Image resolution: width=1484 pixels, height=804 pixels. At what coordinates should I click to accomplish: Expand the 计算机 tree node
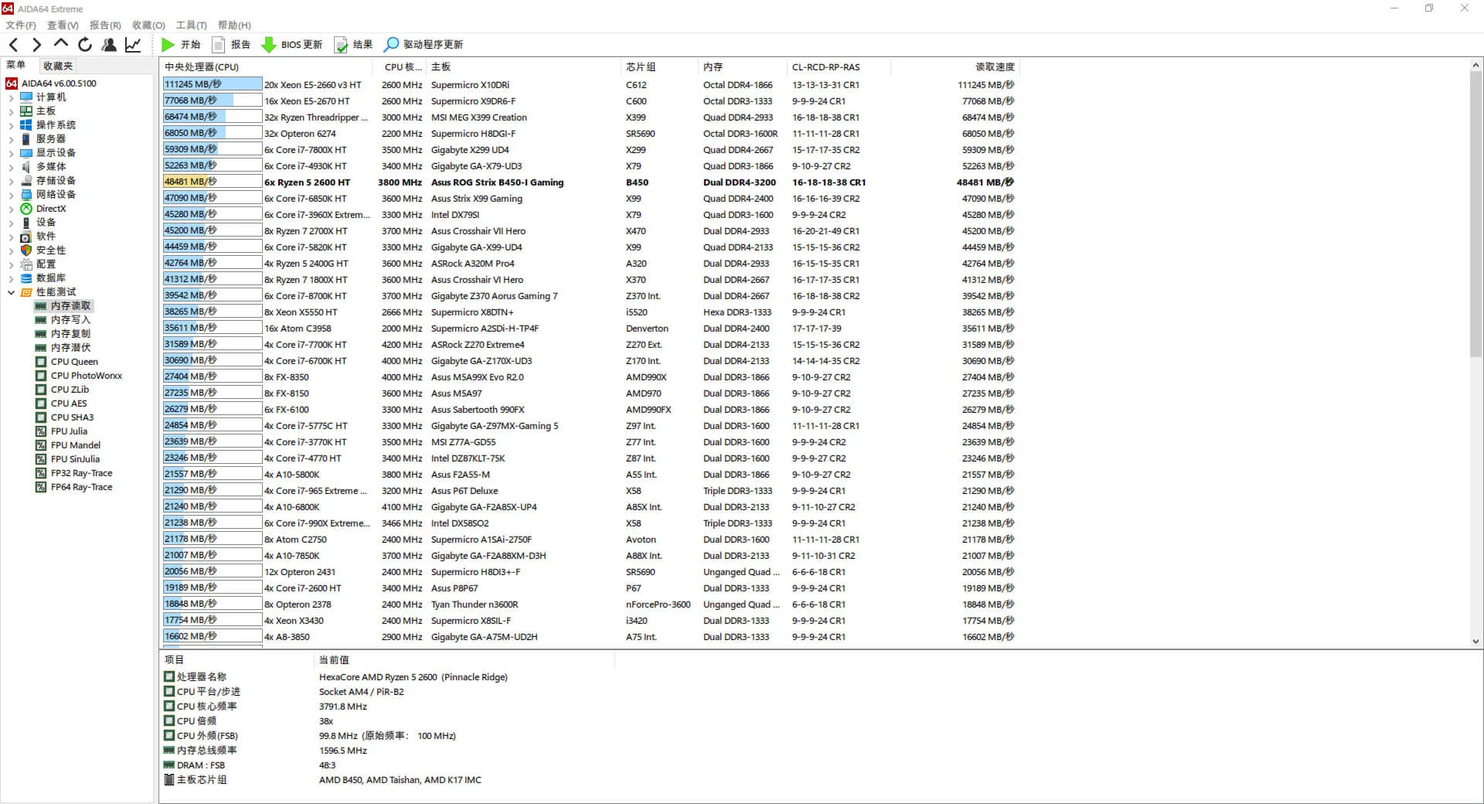[12, 97]
